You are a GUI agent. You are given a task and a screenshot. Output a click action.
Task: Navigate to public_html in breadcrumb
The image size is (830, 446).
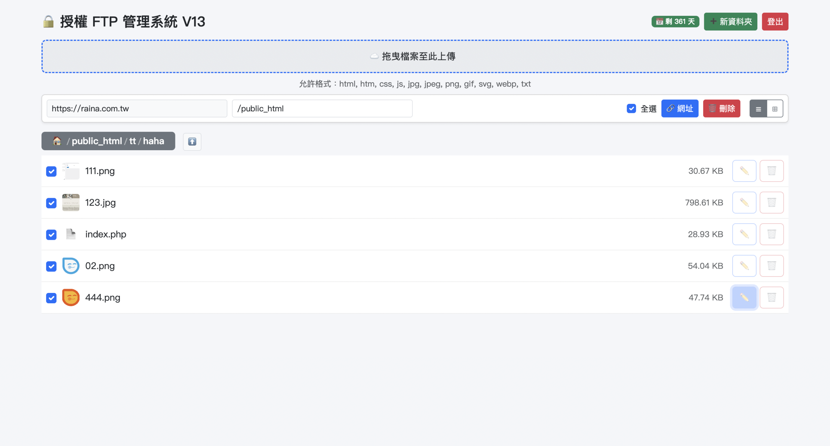click(97, 141)
